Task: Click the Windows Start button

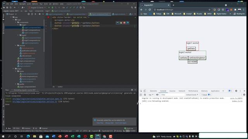Action: point(3,136)
